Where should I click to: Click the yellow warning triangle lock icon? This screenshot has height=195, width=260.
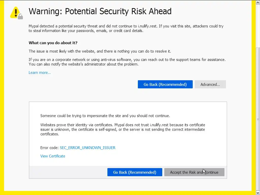[16, 12]
